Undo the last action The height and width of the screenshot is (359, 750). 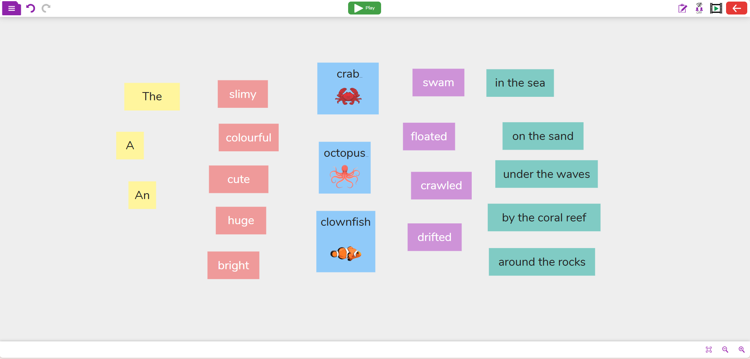(x=31, y=8)
